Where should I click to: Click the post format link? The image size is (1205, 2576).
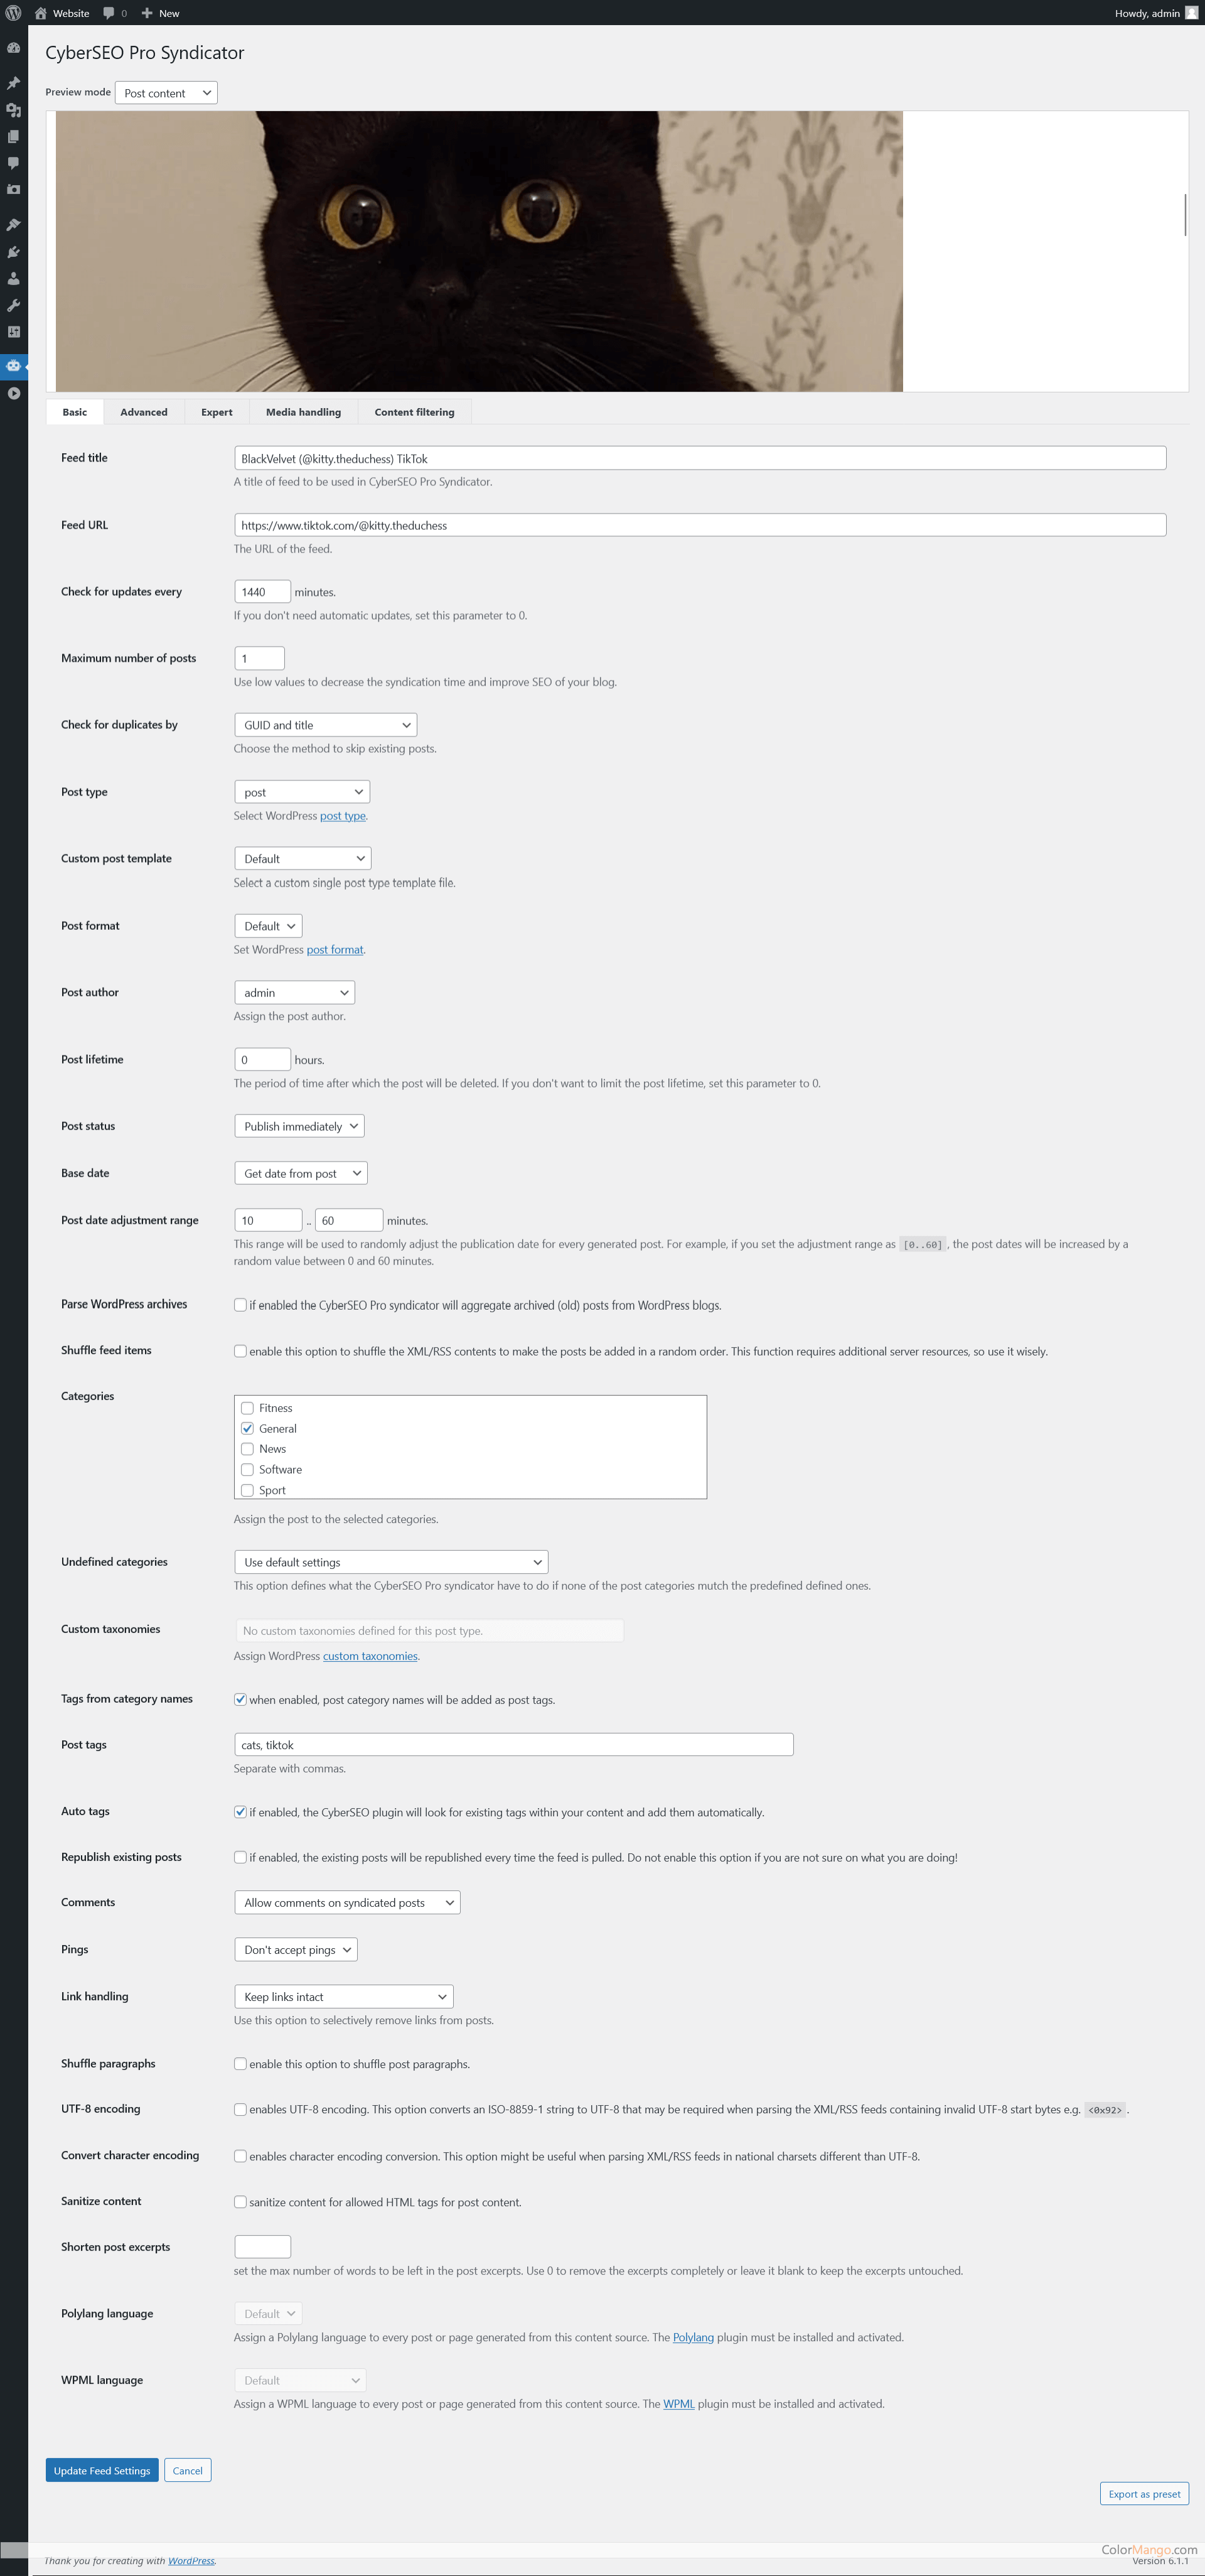point(335,948)
